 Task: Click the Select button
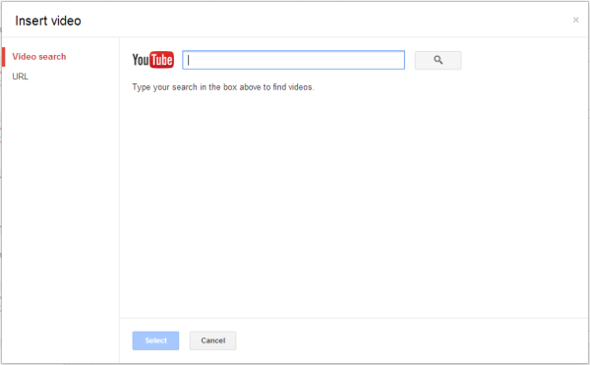coord(155,340)
